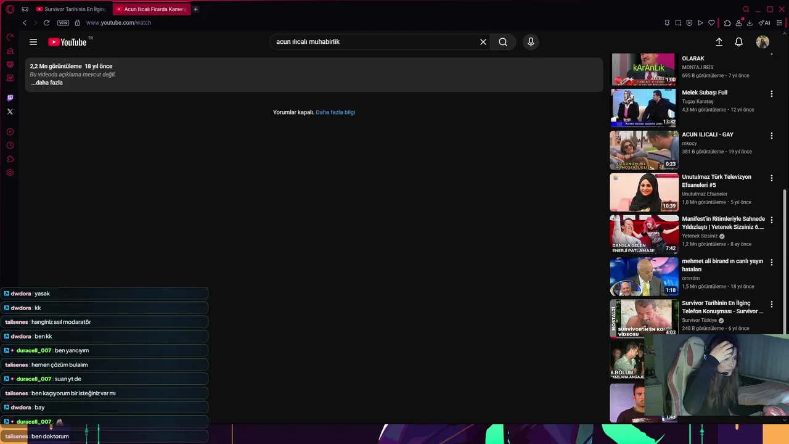The height and width of the screenshot is (444, 789).
Task: Open the Opera main menu logo
Action: [x=10, y=9]
